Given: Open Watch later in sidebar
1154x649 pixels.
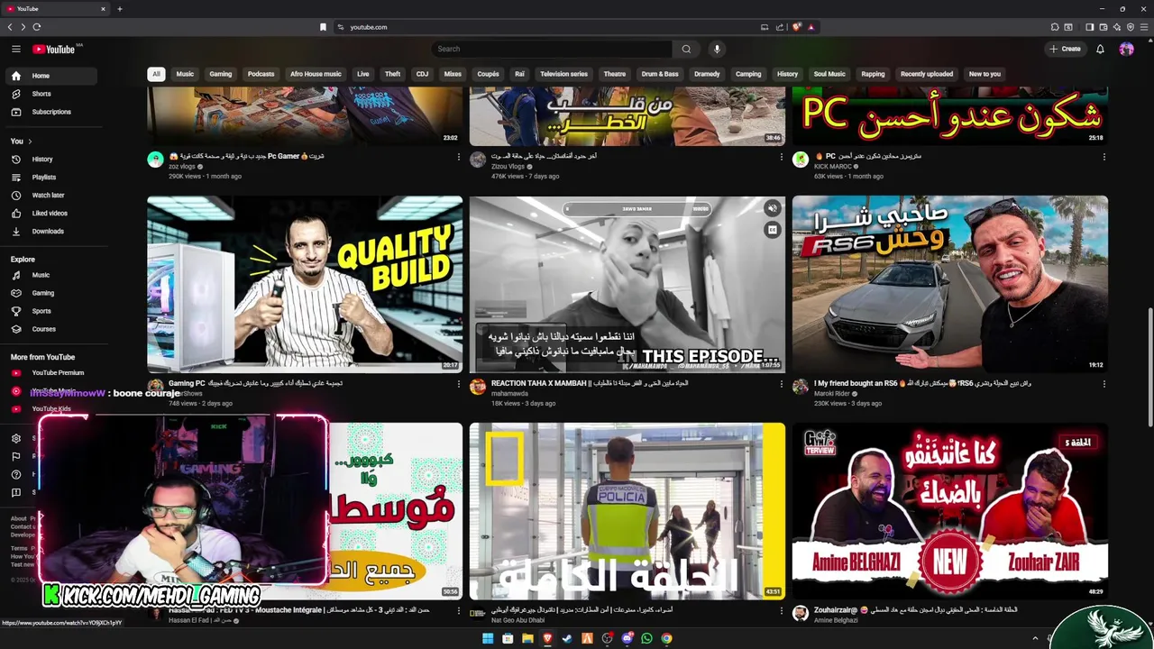Looking at the screenshot, I should point(50,196).
